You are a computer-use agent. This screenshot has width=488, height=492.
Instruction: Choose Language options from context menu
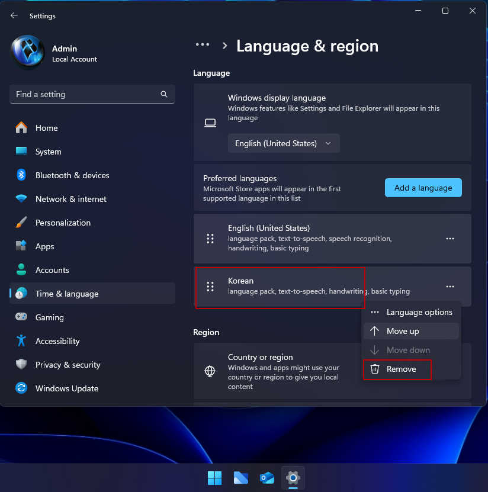tap(411, 312)
